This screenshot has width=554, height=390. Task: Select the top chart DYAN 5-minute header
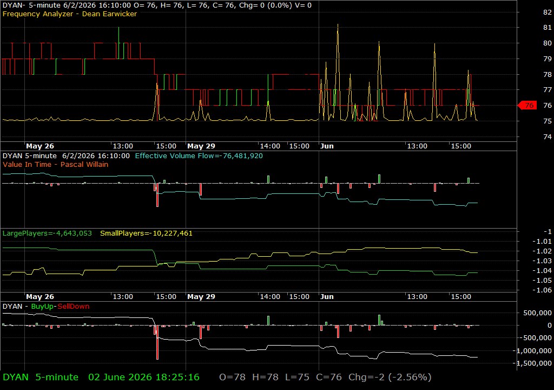point(157,5)
